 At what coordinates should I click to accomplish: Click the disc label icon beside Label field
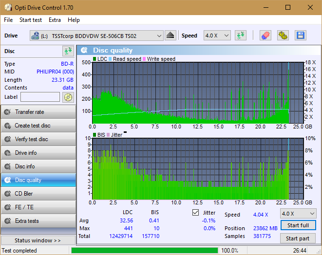(x=68, y=97)
